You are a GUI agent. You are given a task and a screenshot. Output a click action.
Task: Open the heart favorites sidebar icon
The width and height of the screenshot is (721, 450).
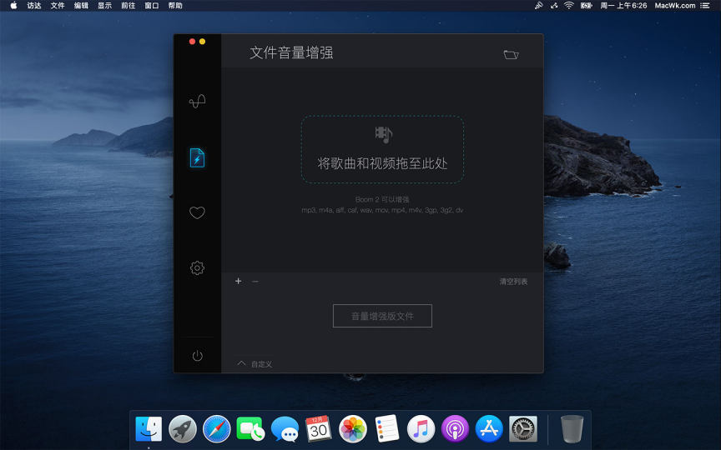click(197, 212)
